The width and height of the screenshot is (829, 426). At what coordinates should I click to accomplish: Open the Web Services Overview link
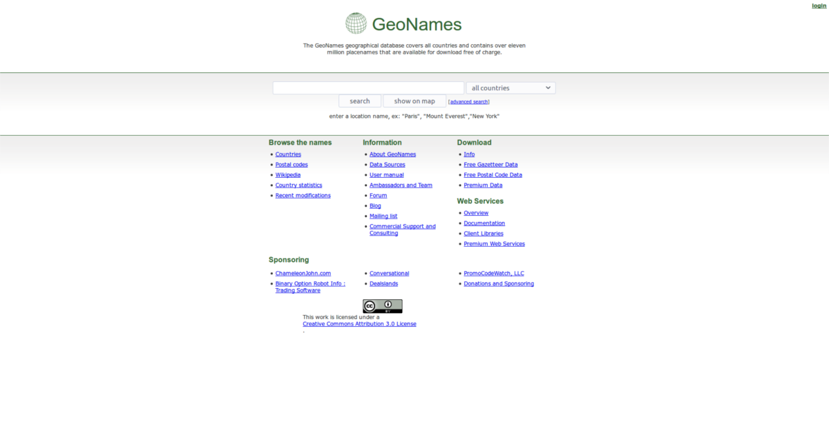click(476, 213)
